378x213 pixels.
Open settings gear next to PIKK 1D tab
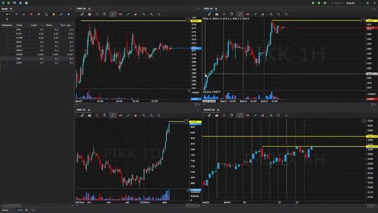pyautogui.click(x=89, y=110)
